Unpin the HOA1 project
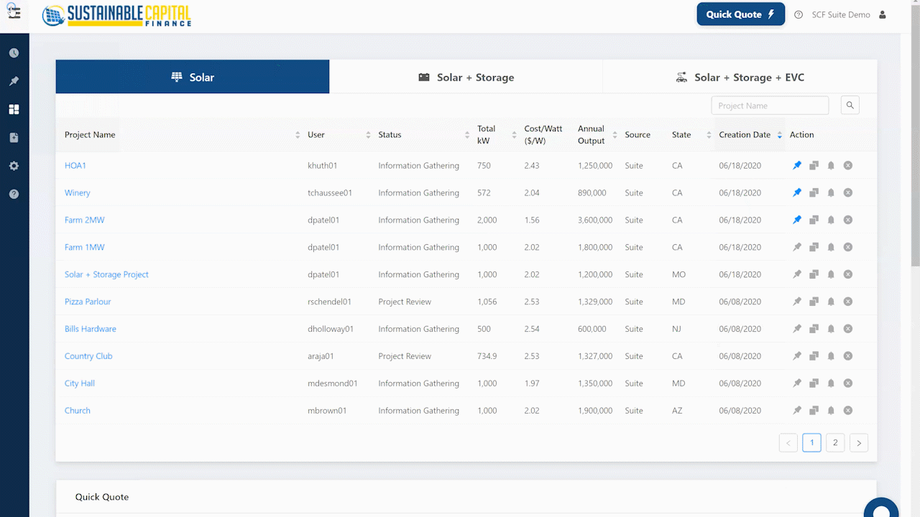920x517 pixels. [x=797, y=166]
